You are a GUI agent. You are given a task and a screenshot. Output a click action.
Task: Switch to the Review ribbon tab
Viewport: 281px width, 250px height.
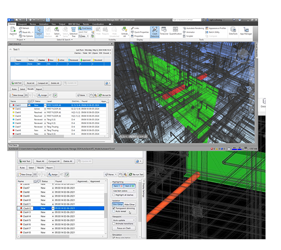click(x=33, y=24)
